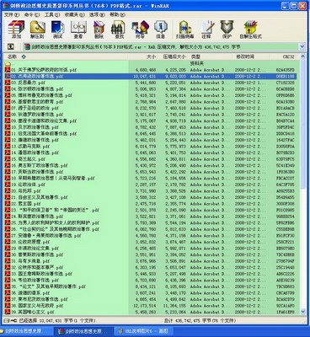Click the 解压到 (Extract To) toolbar icon
Screen dimensions: 310x337
(x=37, y=29)
